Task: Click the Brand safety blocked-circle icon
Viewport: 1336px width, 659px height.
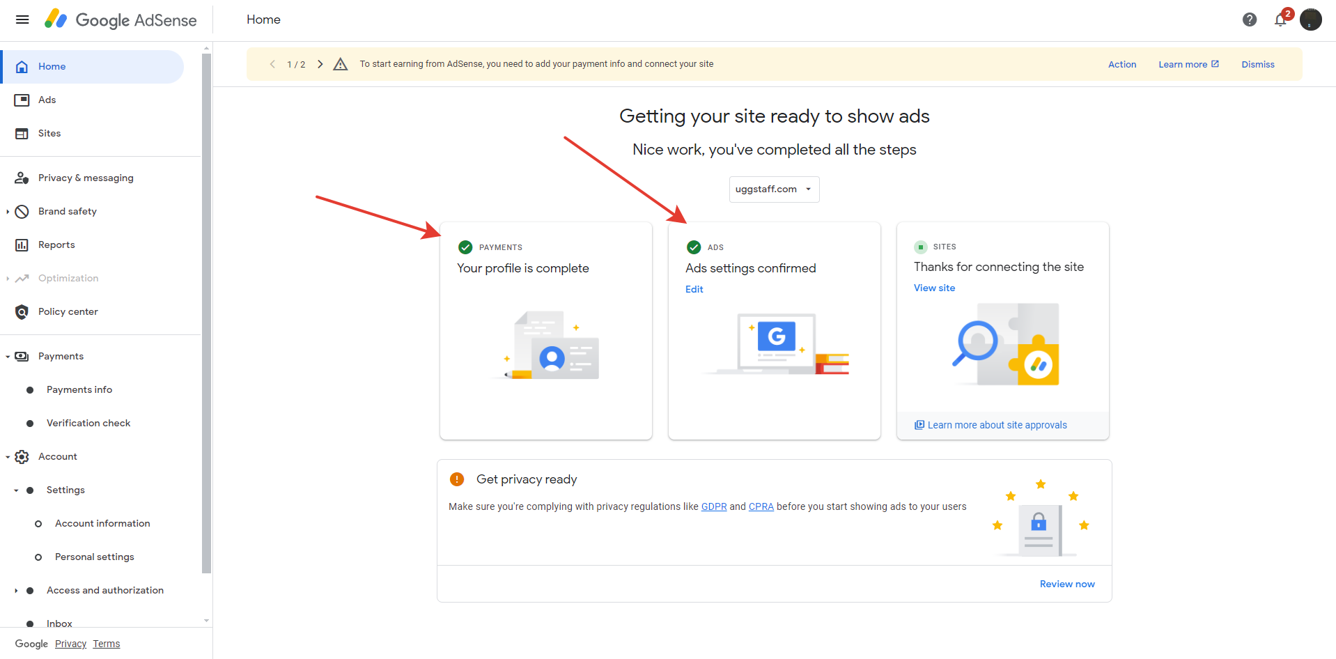Action: (x=22, y=211)
